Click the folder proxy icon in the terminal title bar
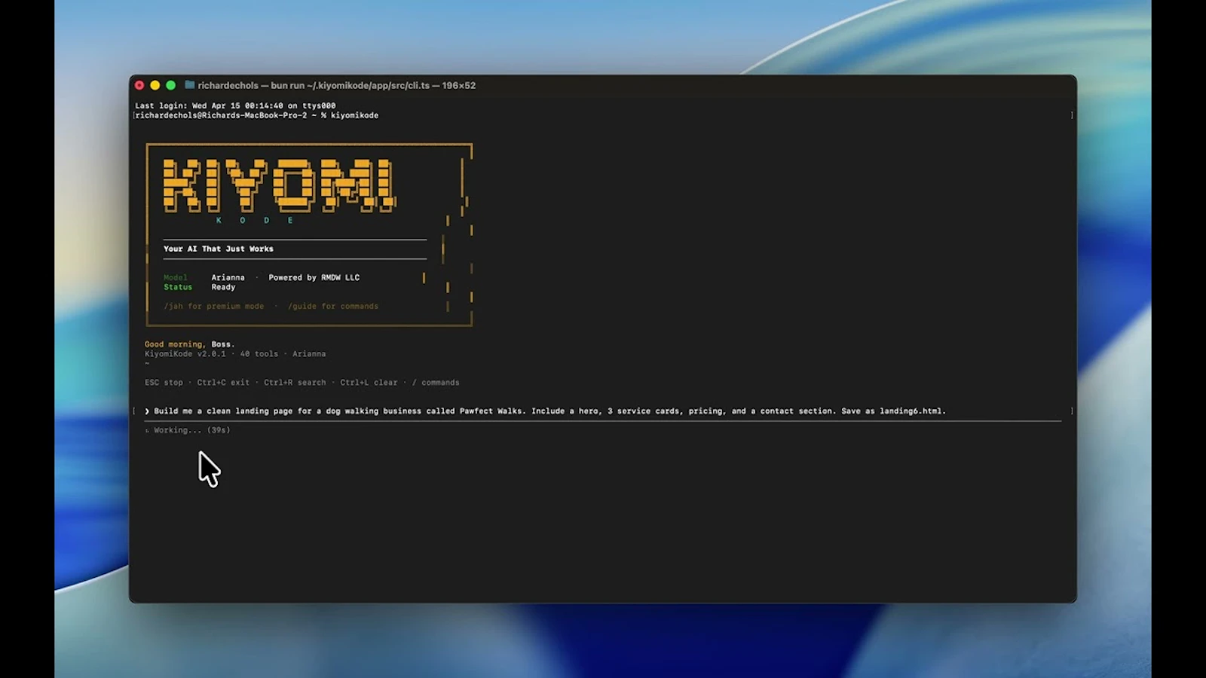1206x678 pixels. coord(189,85)
